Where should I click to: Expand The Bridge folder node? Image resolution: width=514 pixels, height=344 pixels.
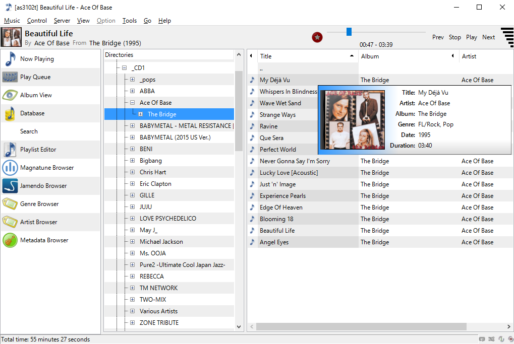pyautogui.click(x=141, y=114)
